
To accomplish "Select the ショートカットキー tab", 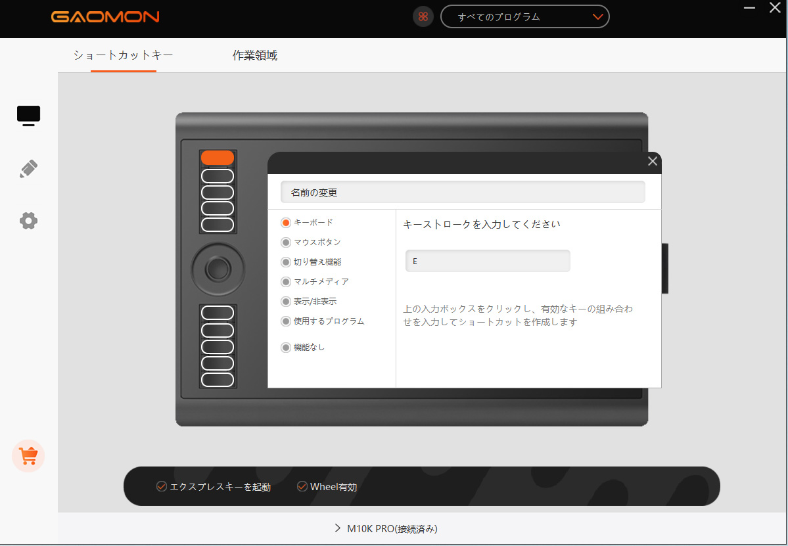I will click(x=123, y=56).
